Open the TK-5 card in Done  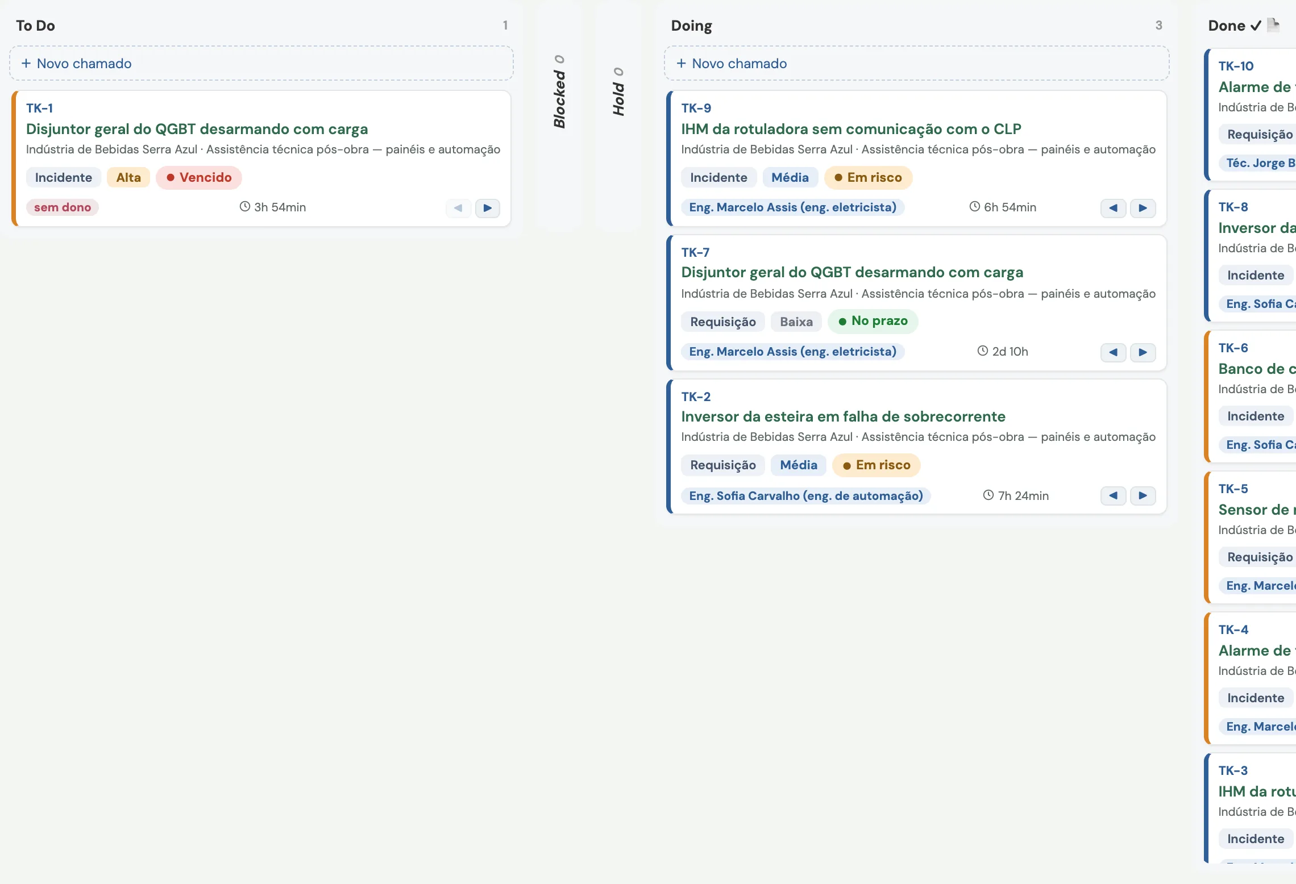(1251, 536)
